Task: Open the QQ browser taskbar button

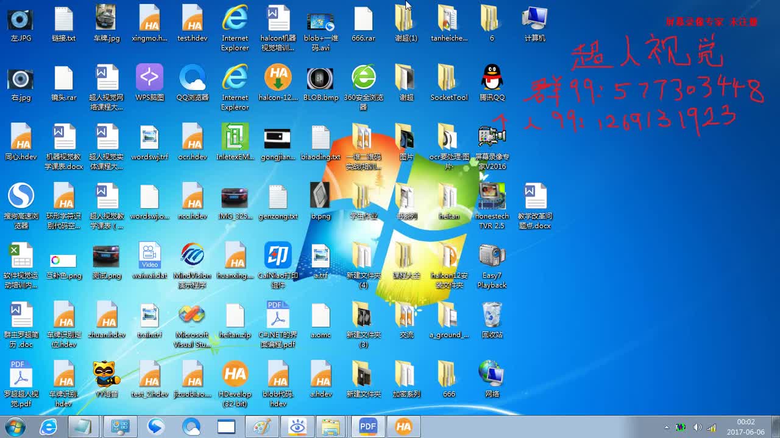Action: coord(191,427)
